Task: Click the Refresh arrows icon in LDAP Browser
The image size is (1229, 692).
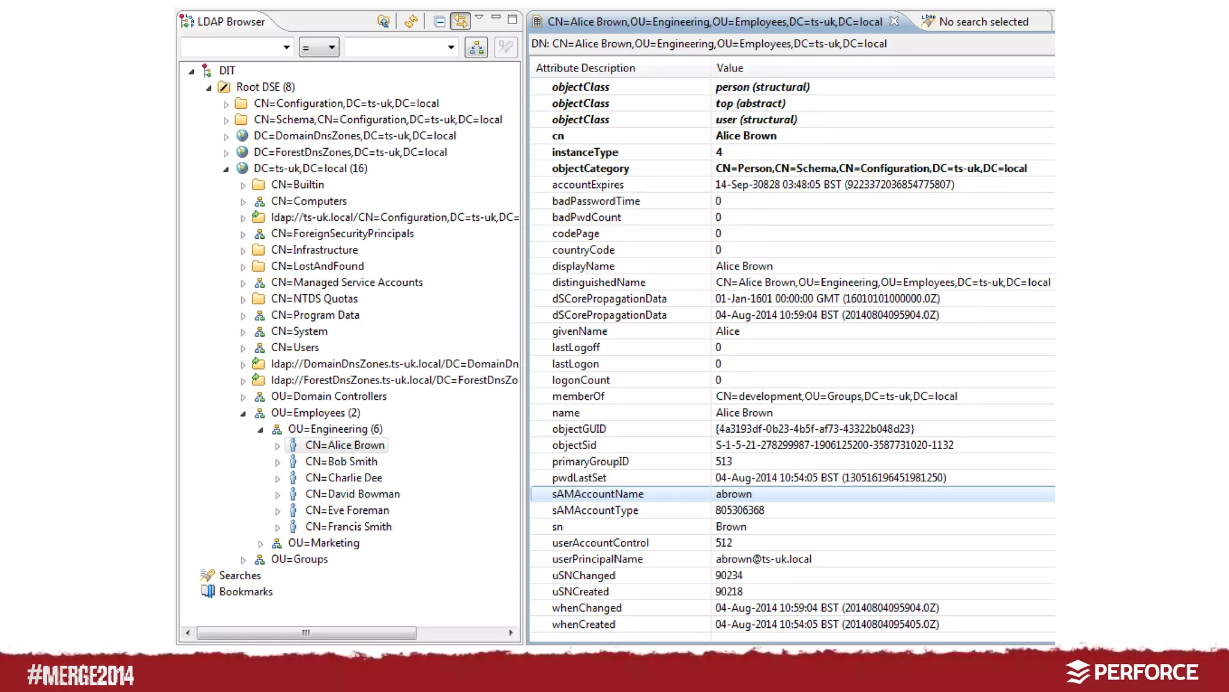Action: [411, 22]
